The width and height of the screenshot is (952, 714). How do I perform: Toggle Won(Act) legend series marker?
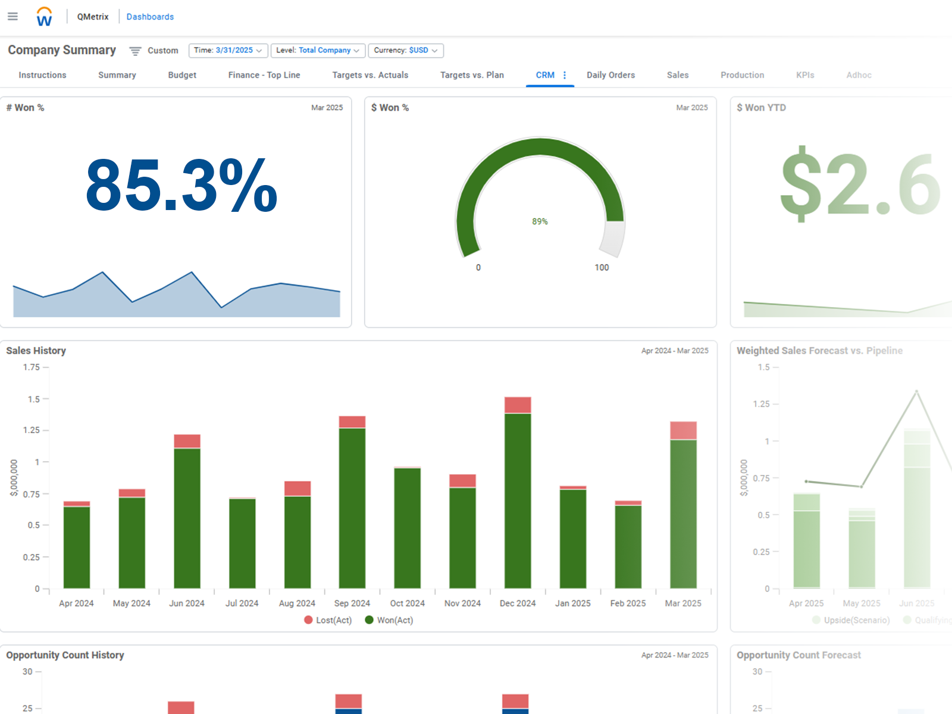pyautogui.click(x=369, y=620)
